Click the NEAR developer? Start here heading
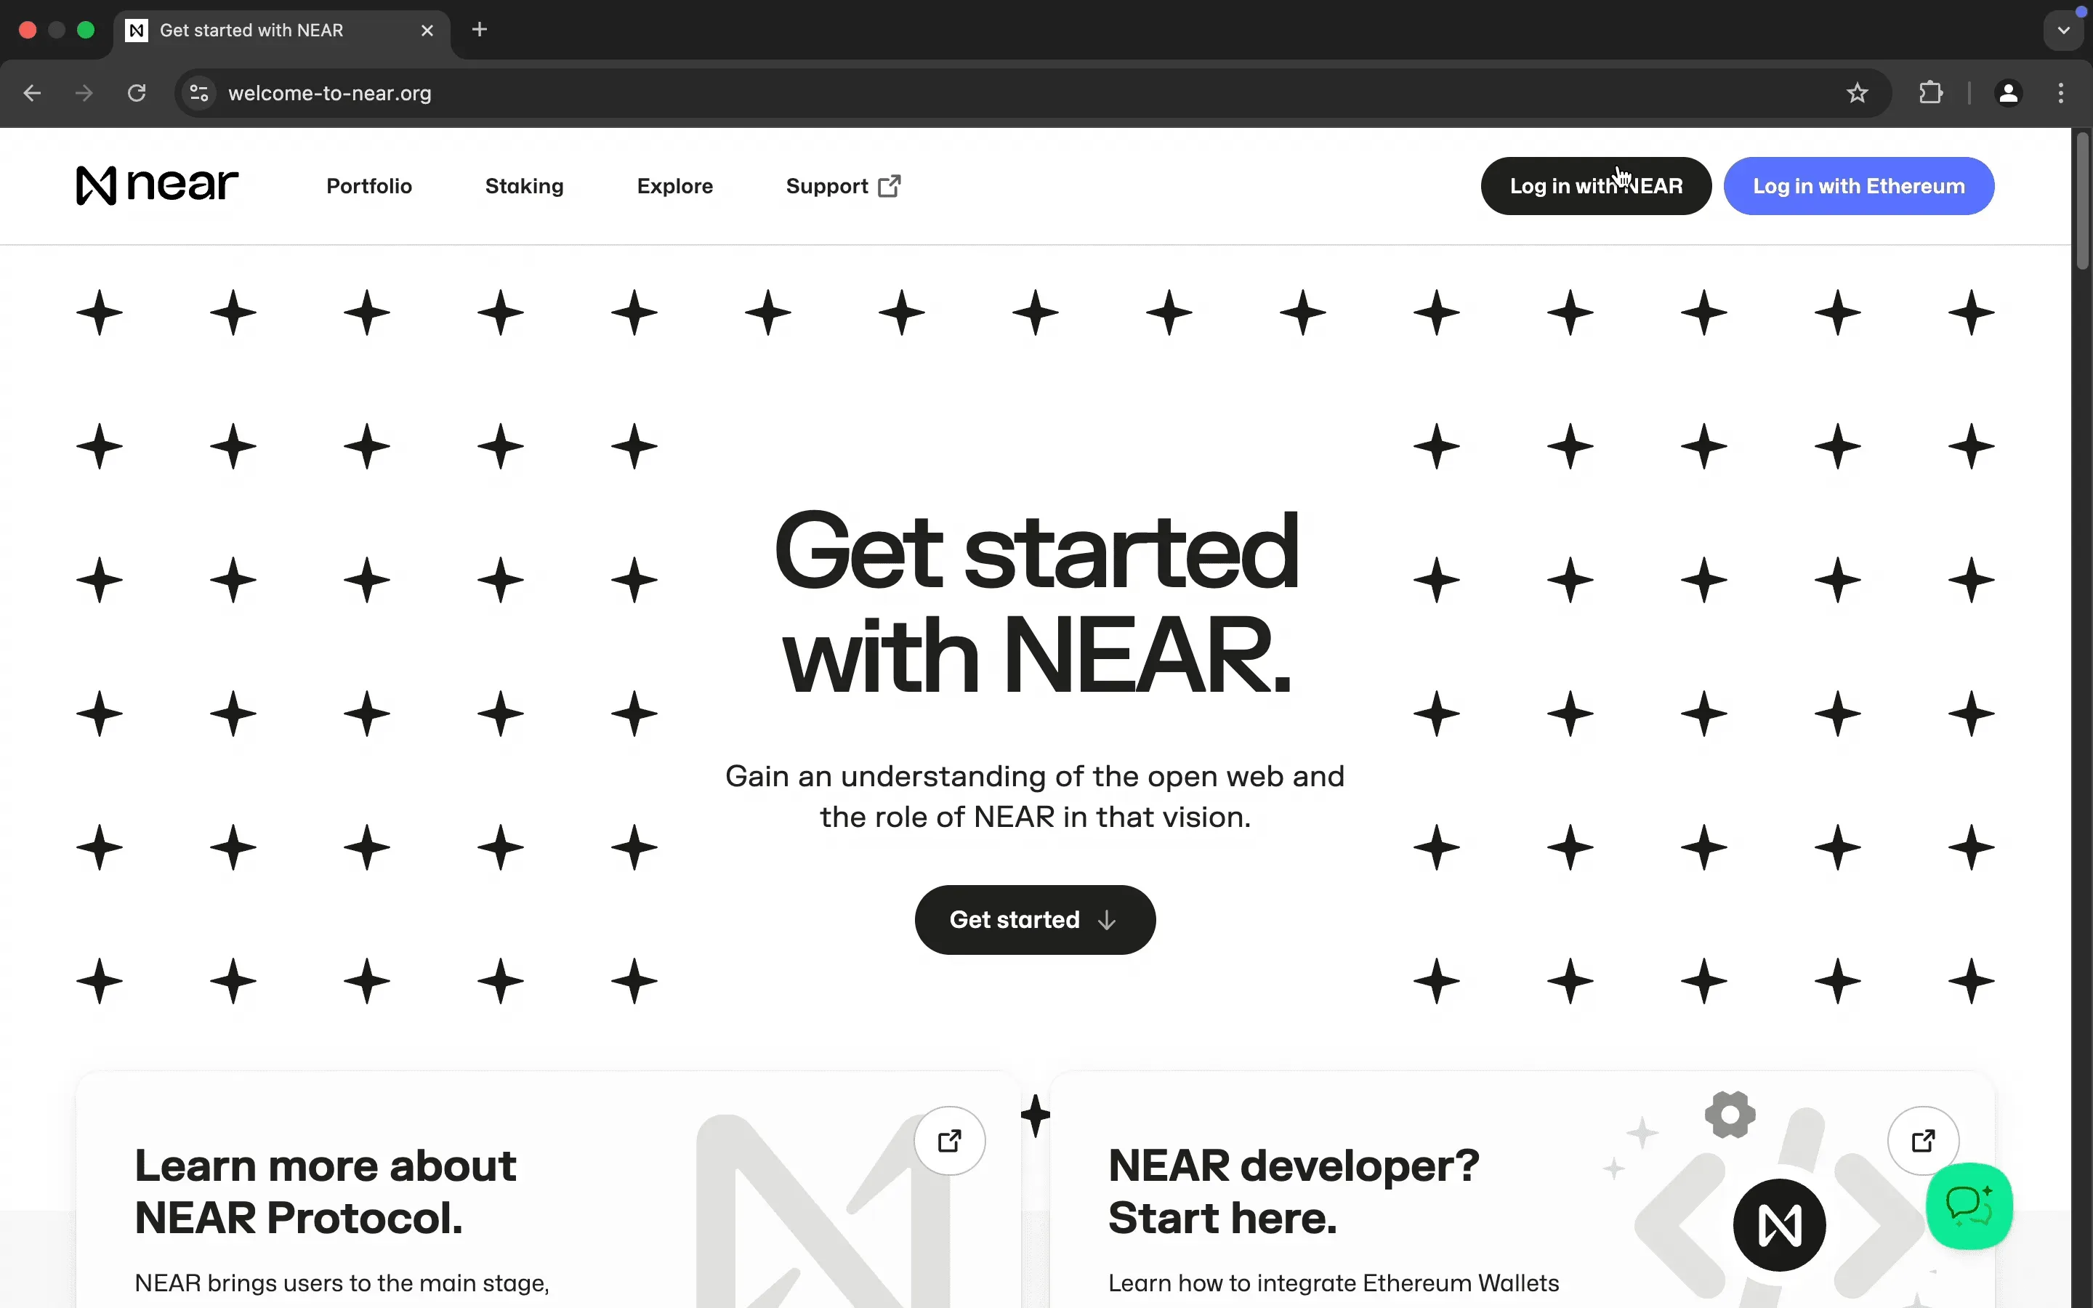This screenshot has width=2093, height=1308. pos(1293,1192)
